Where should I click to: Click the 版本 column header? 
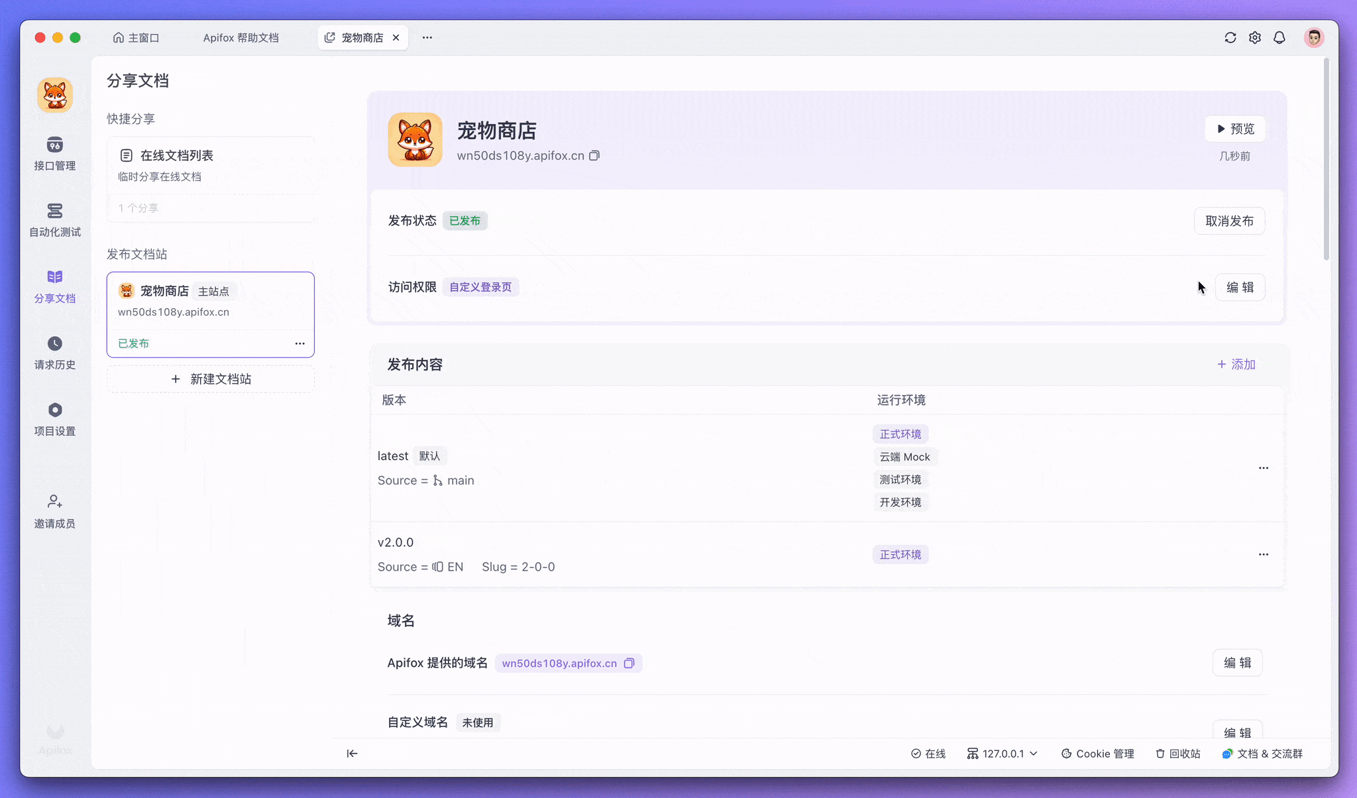tap(394, 400)
